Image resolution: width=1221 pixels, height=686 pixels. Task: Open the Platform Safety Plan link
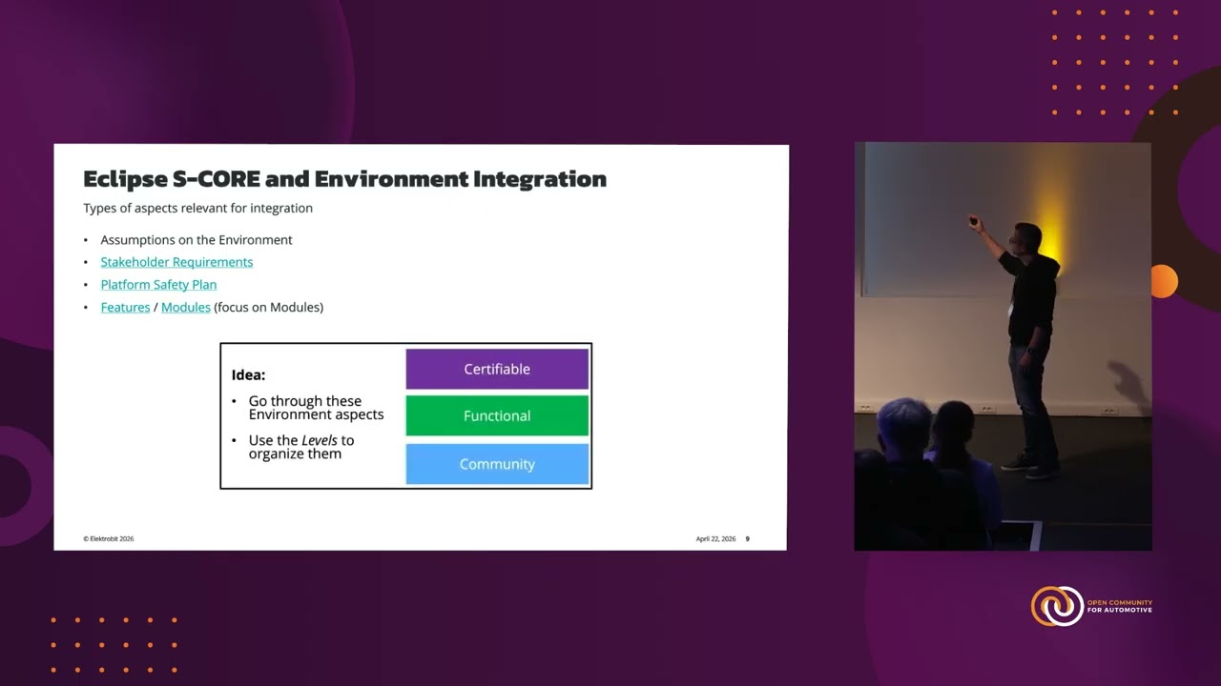pyautogui.click(x=158, y=285)
